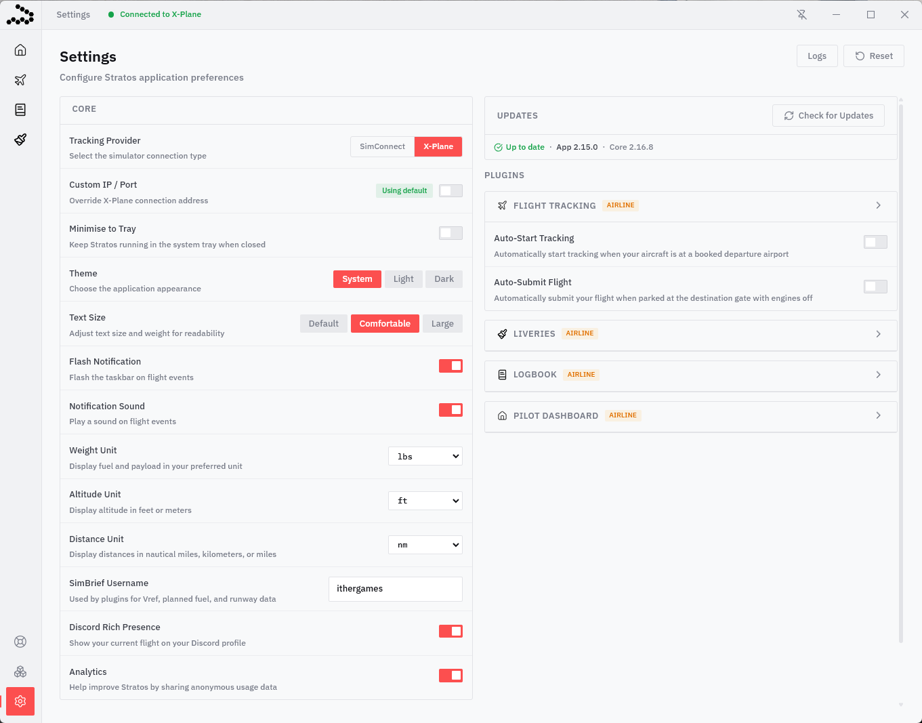Open the Distance Unit nm dropdown

click(x=425, y=545)
